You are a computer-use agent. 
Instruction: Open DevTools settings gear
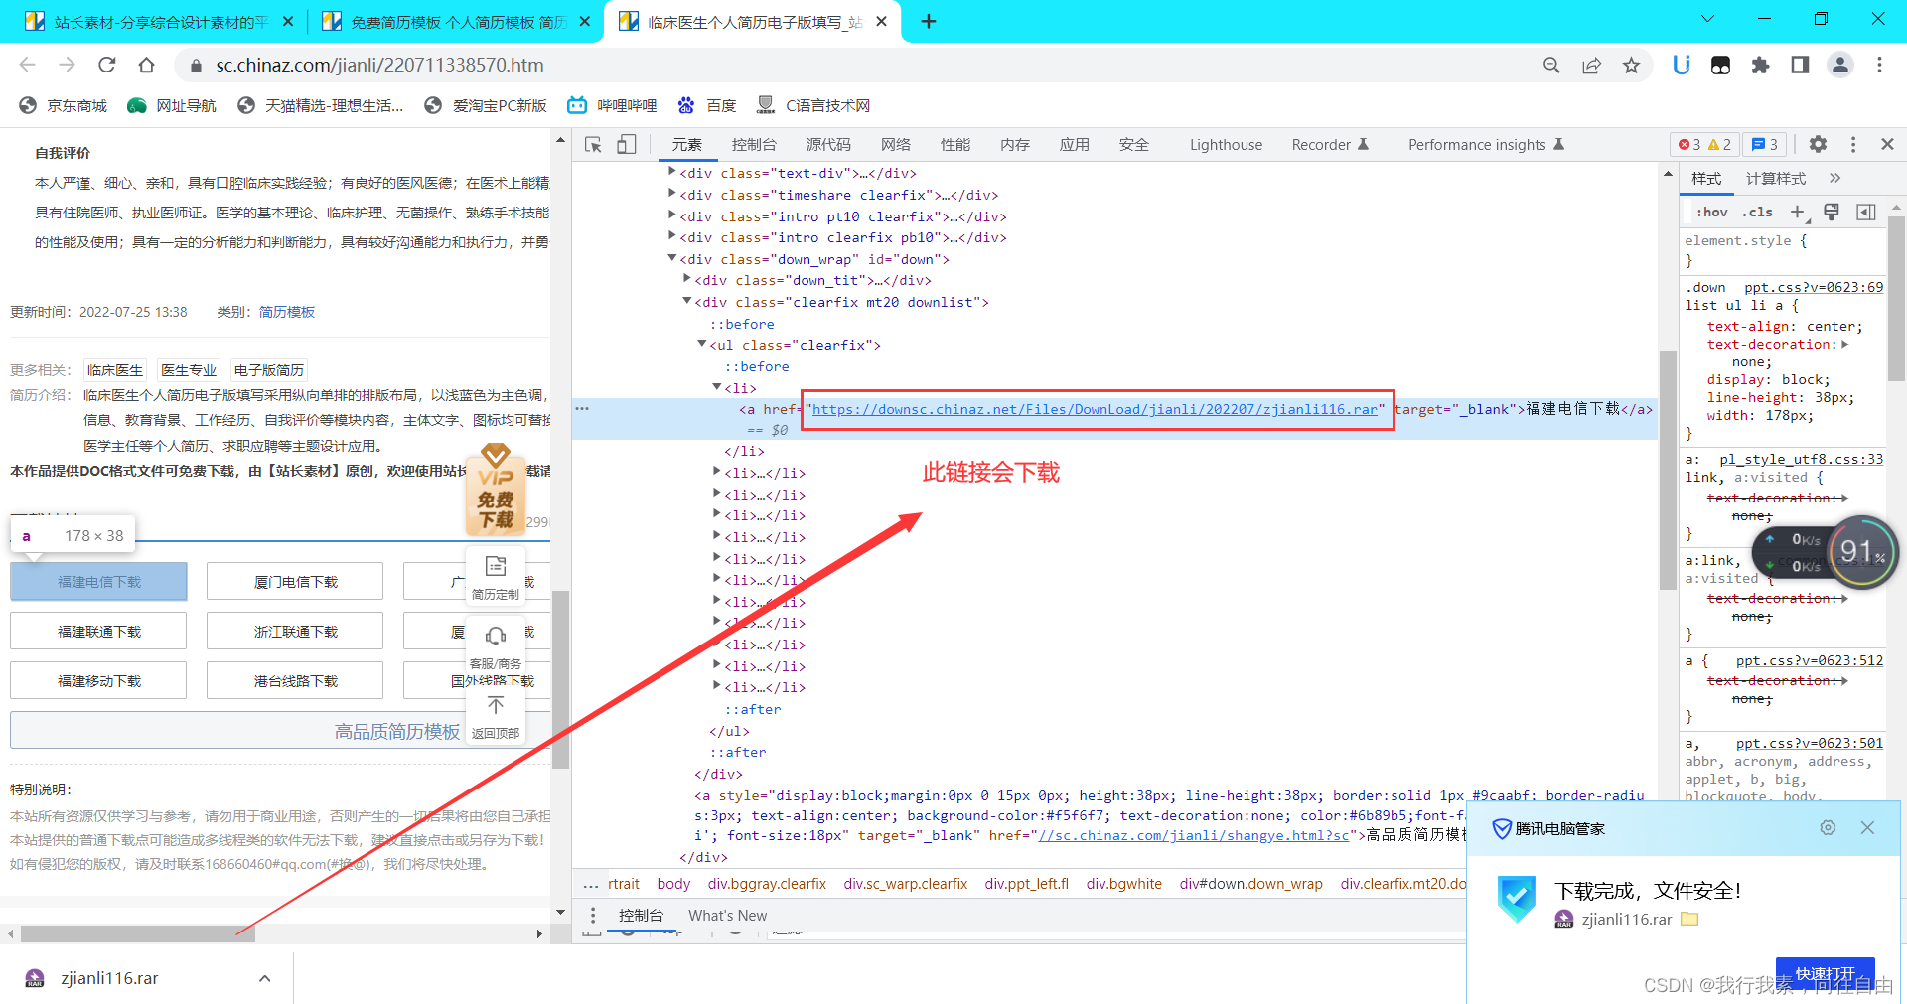(1818, 144)
